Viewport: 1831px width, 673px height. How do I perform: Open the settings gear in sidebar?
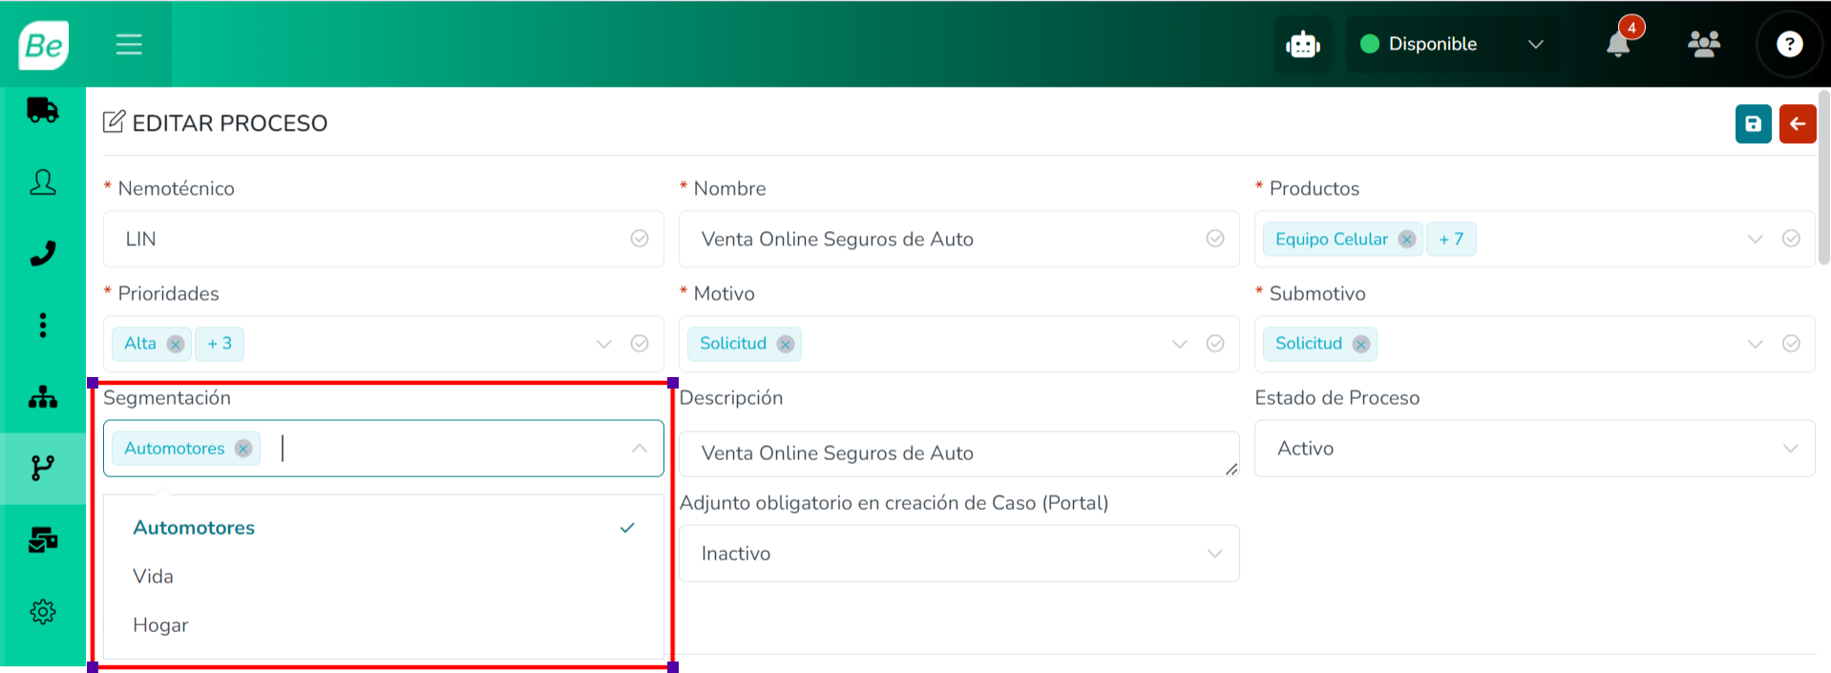point(43,612)
